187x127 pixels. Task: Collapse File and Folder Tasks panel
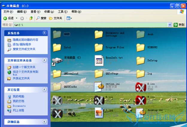[44, 60]
